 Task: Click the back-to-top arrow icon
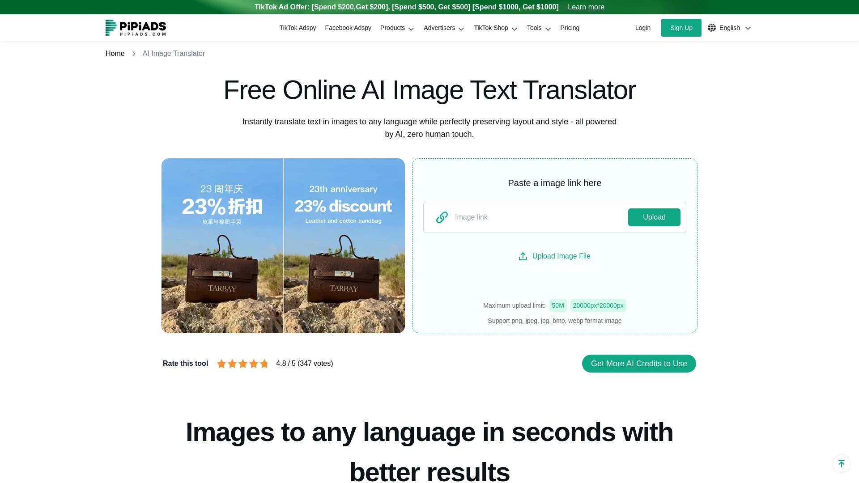(x=841, y=464)
